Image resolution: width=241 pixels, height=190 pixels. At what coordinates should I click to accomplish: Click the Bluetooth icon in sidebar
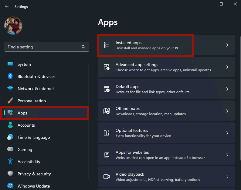tap(10, 76)
